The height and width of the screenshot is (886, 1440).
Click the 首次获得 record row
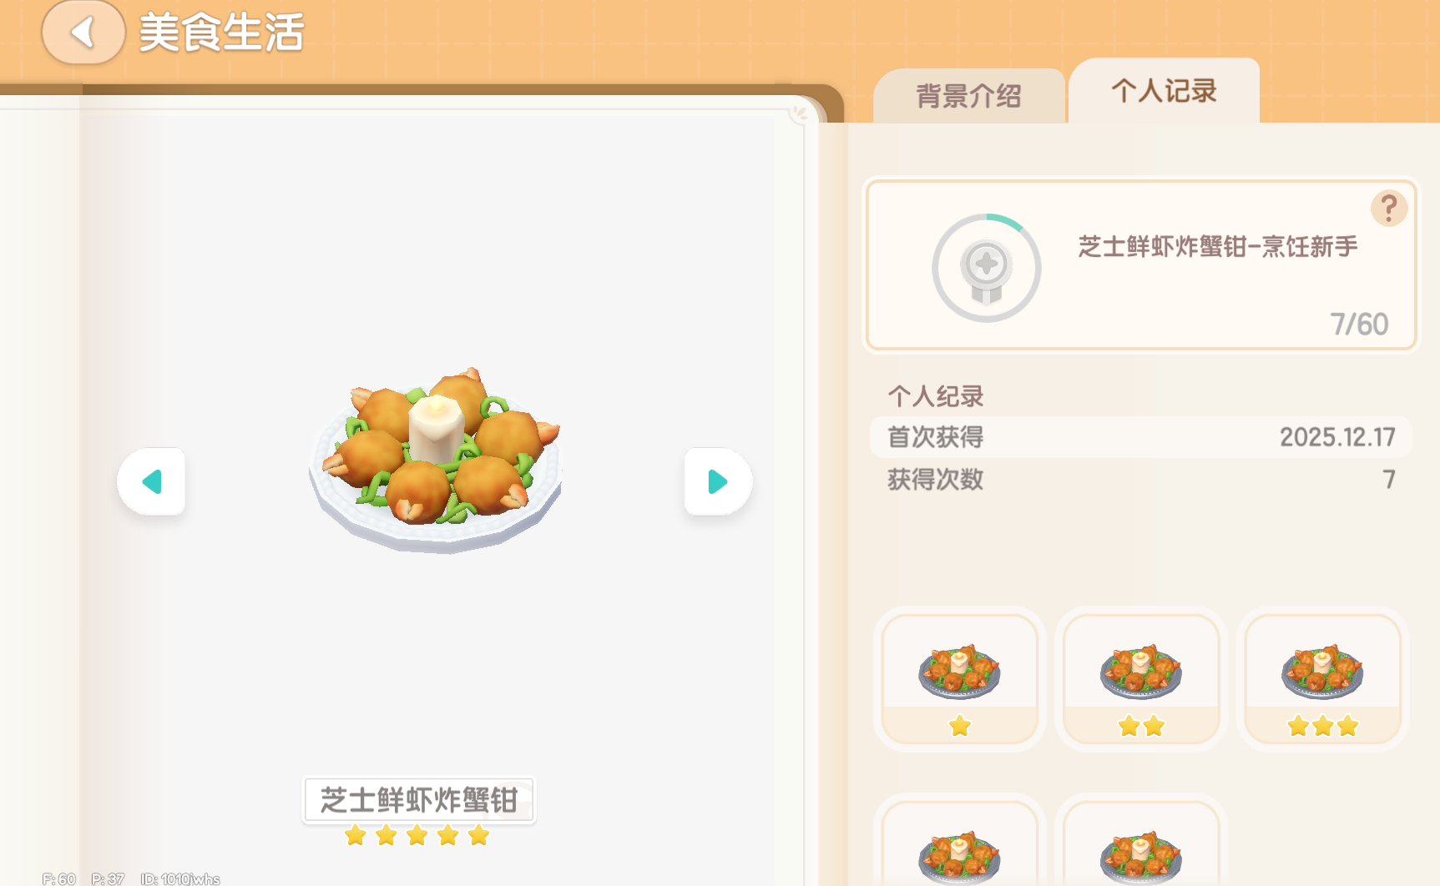pos(1140,436)
